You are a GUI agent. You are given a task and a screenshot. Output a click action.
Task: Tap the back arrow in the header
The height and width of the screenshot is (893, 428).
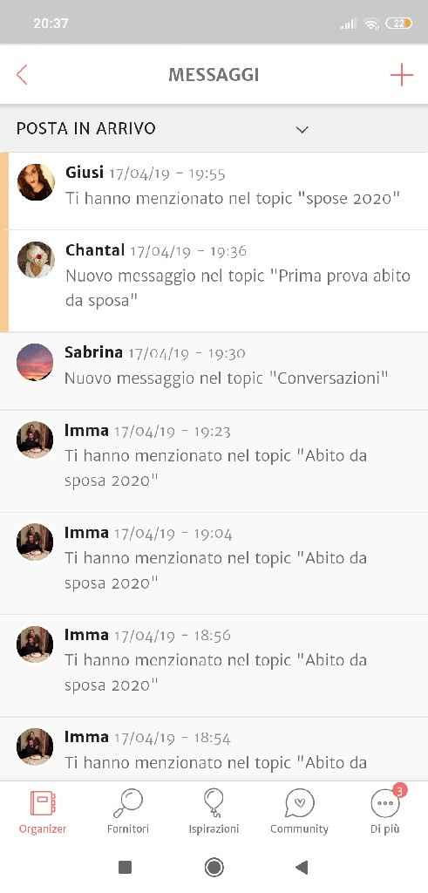(22, 75)
